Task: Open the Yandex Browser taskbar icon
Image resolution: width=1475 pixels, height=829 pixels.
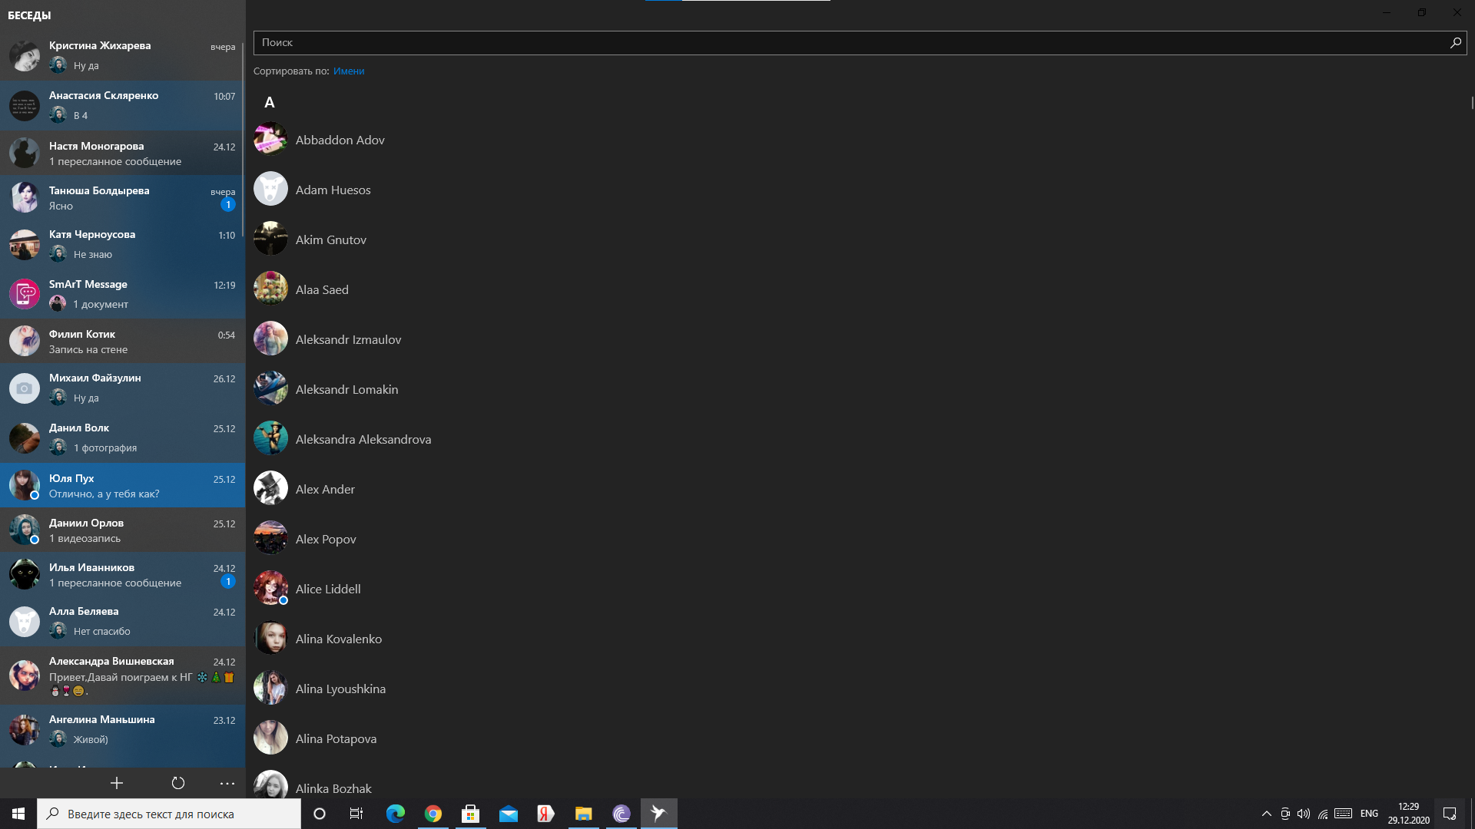Action: coord(545,814)
